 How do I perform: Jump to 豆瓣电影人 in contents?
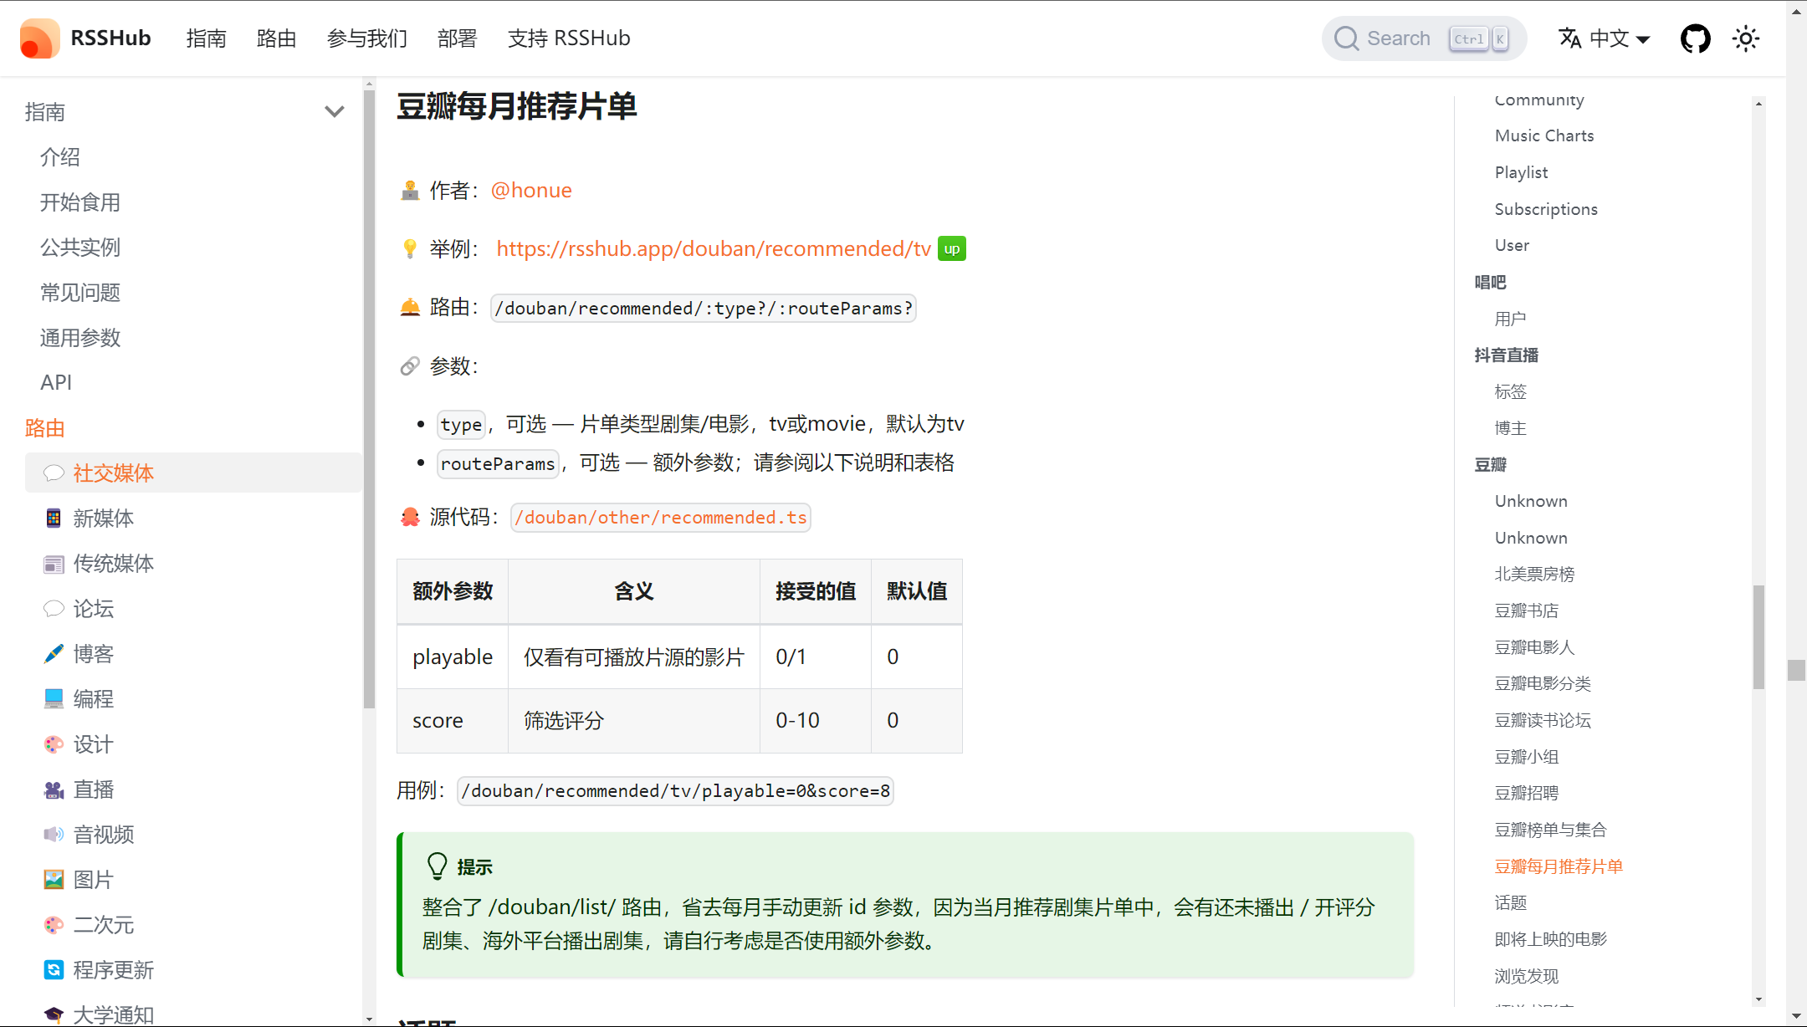coord(1534,647)
